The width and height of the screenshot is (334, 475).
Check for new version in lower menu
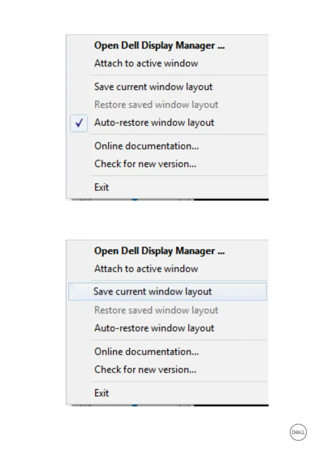pyautogui.click(x=145, y=369)
